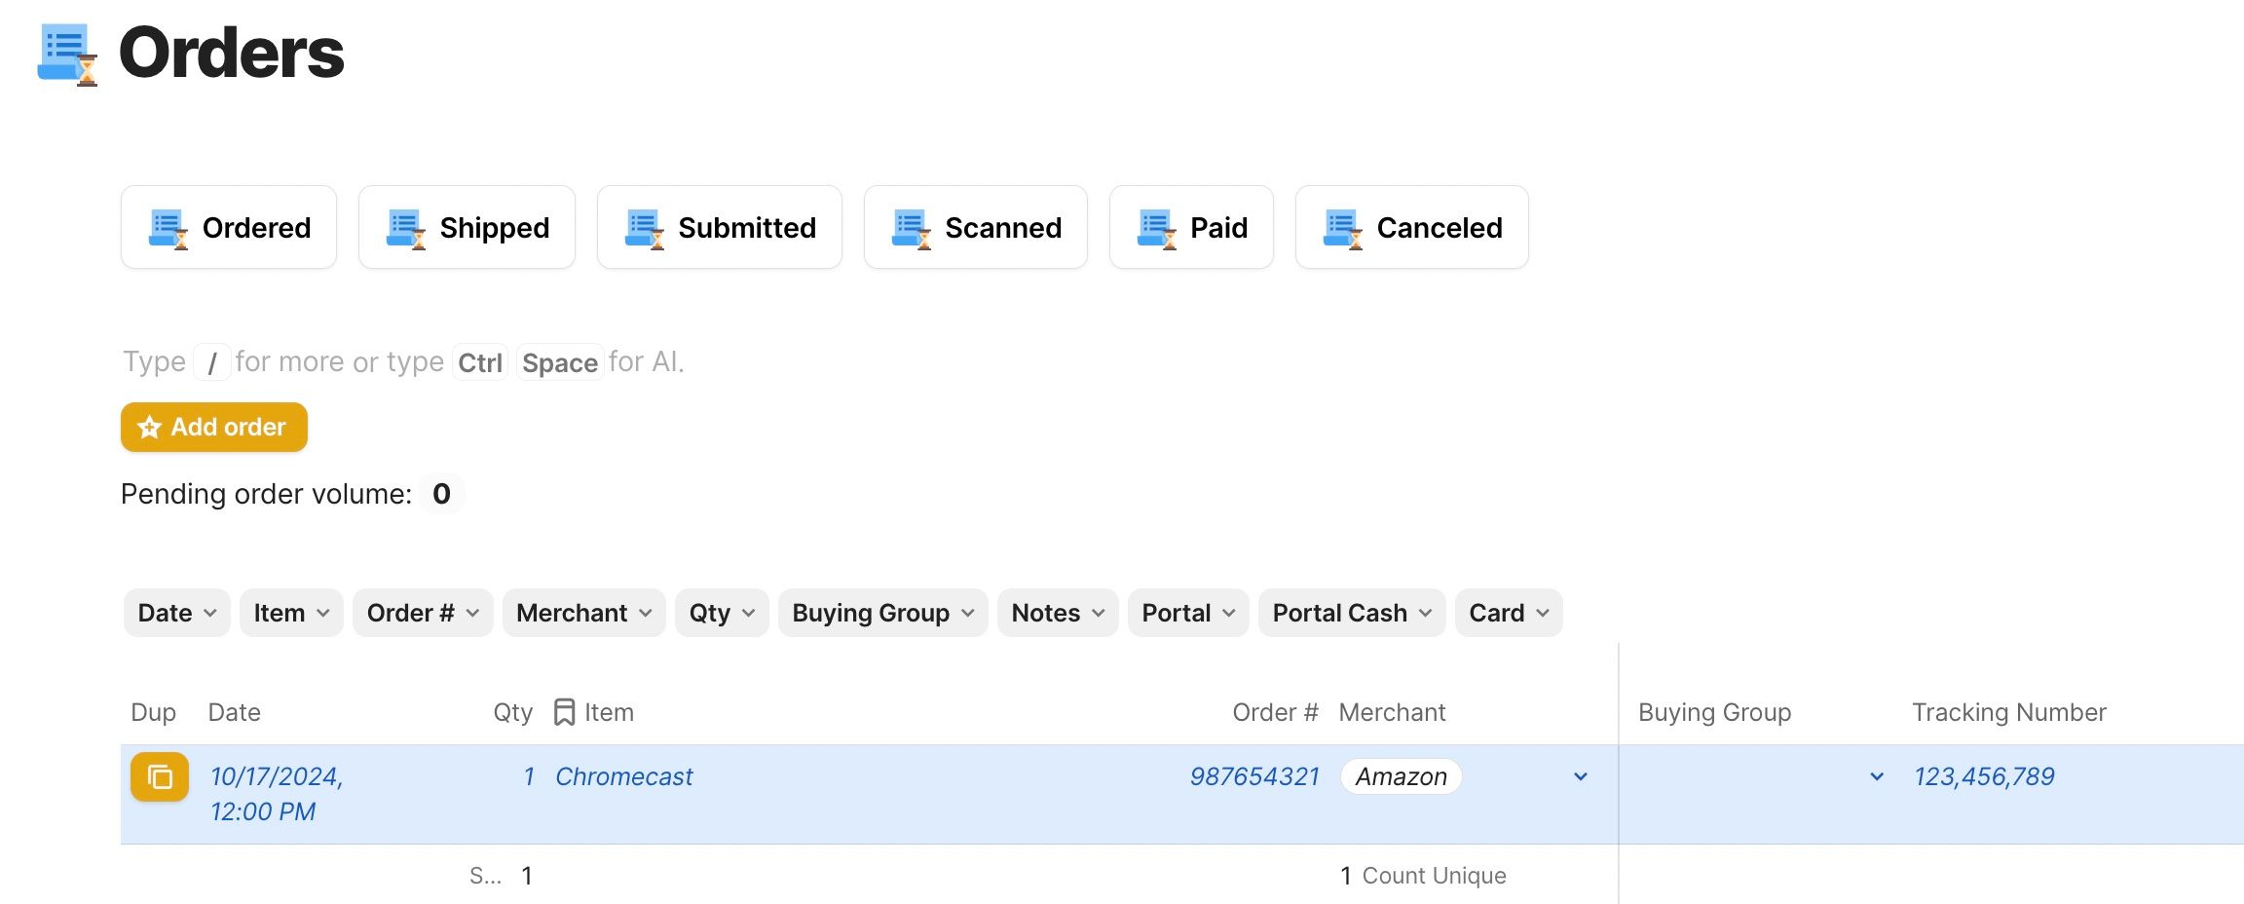
Task: Click the empty text line placeholder to type
Action: tap(403, 362)
